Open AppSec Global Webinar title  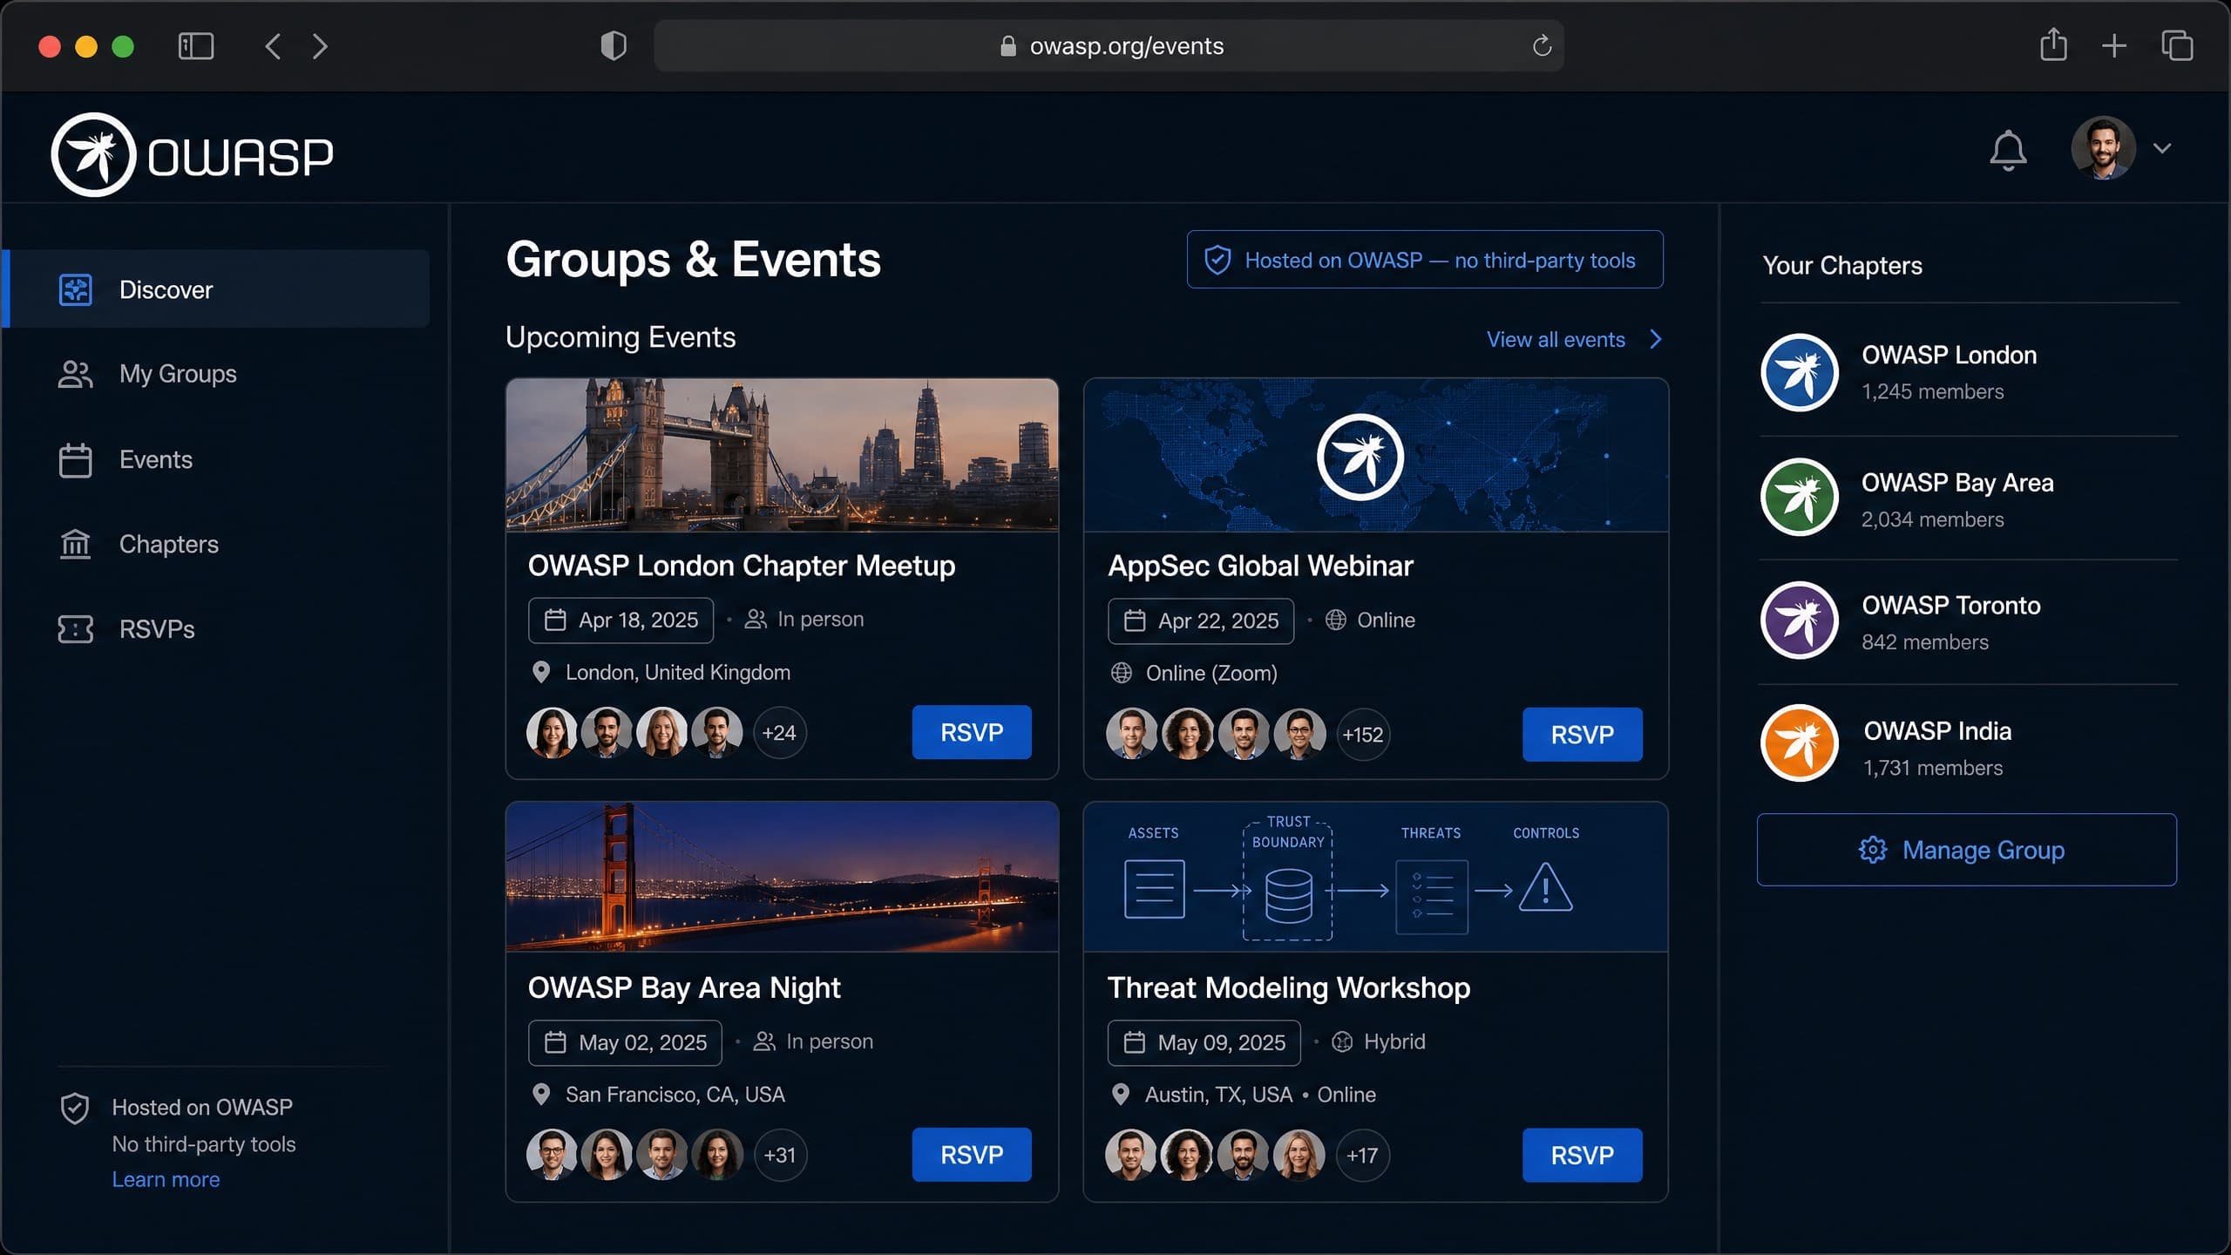(x=1260, y=566)
